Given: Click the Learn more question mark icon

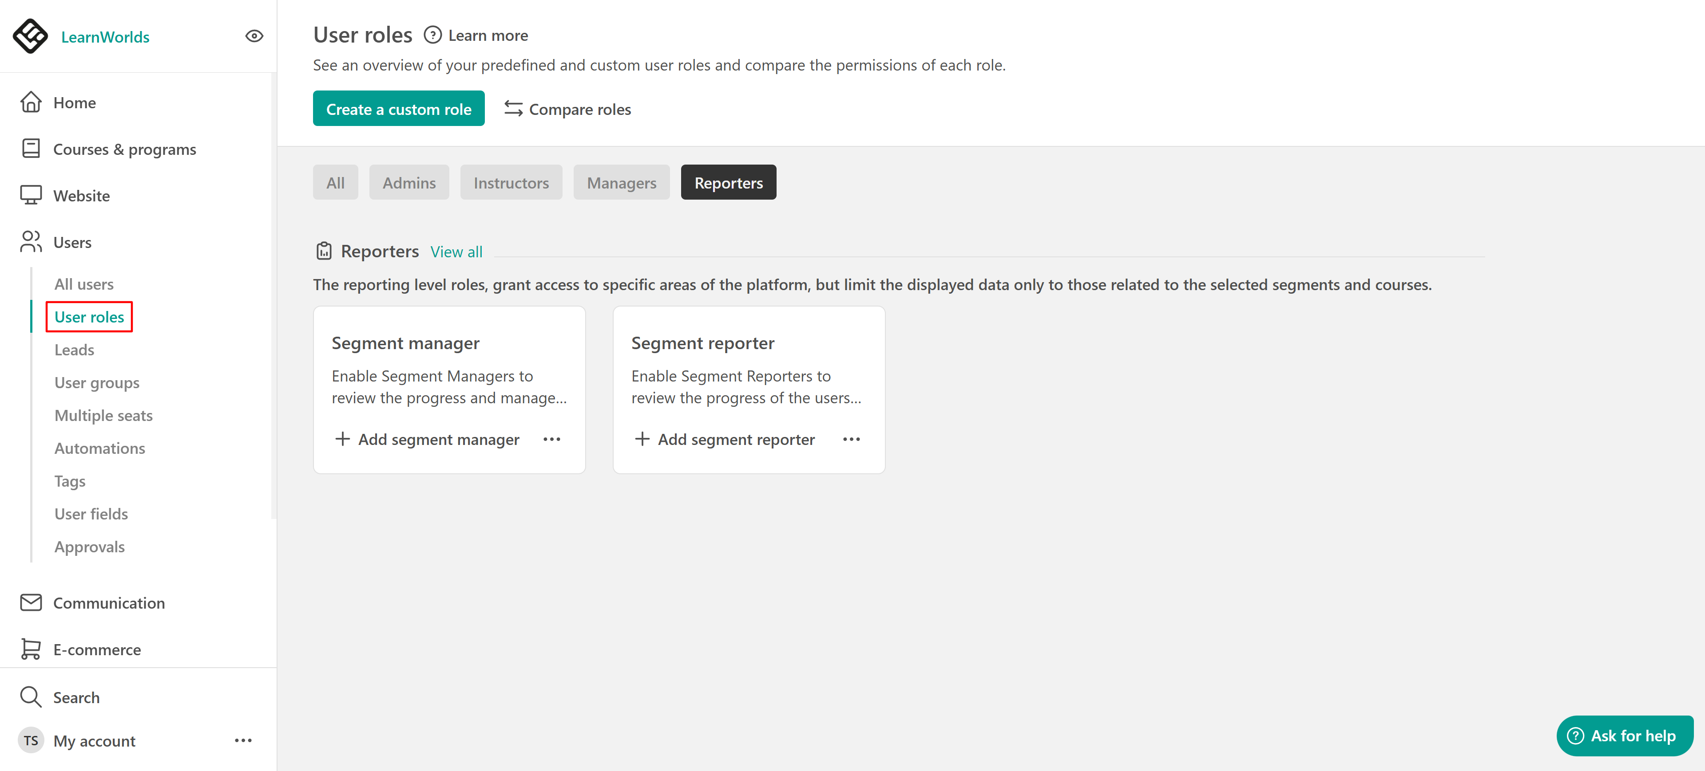Looking at the screenshot, I should pos(432,35).
